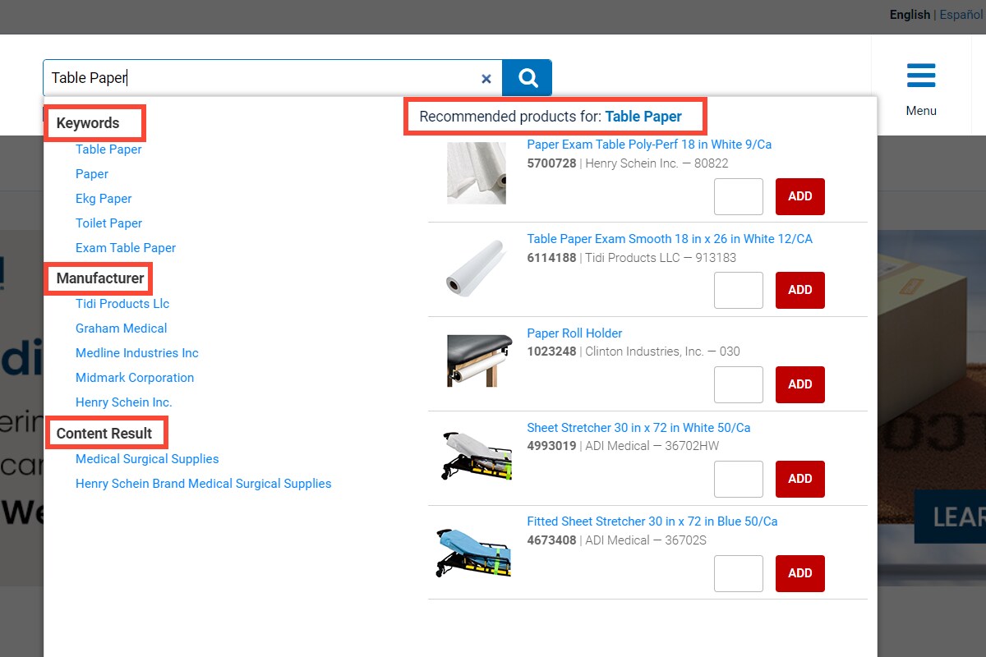Image resolution: width=986 pixels, height=657 pixels.
Task: Click the Table Paper Exam Smooth roll image
Action: 477,268
